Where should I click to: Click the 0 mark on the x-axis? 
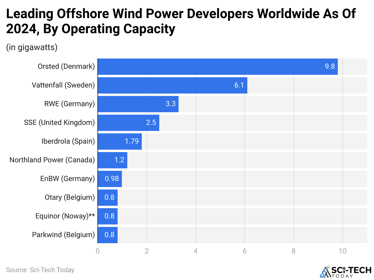[98, 251]
